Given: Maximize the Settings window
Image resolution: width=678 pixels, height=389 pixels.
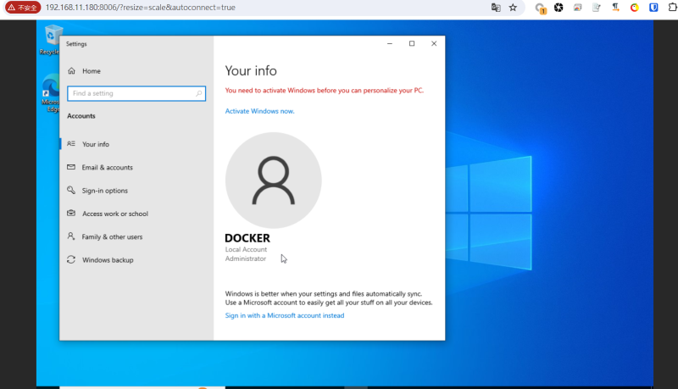Looking at the screenshot, I should (x=412, y=44).
